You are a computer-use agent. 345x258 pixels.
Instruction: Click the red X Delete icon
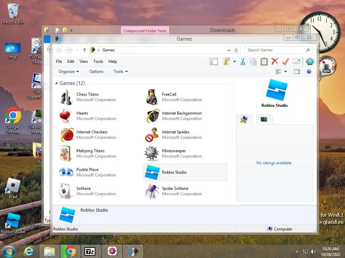pyautogui.click(x=275, y=61)
